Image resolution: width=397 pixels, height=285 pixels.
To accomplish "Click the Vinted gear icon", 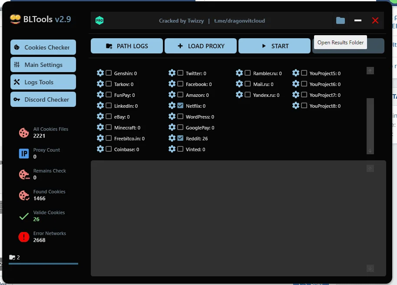I will [172, 149].
